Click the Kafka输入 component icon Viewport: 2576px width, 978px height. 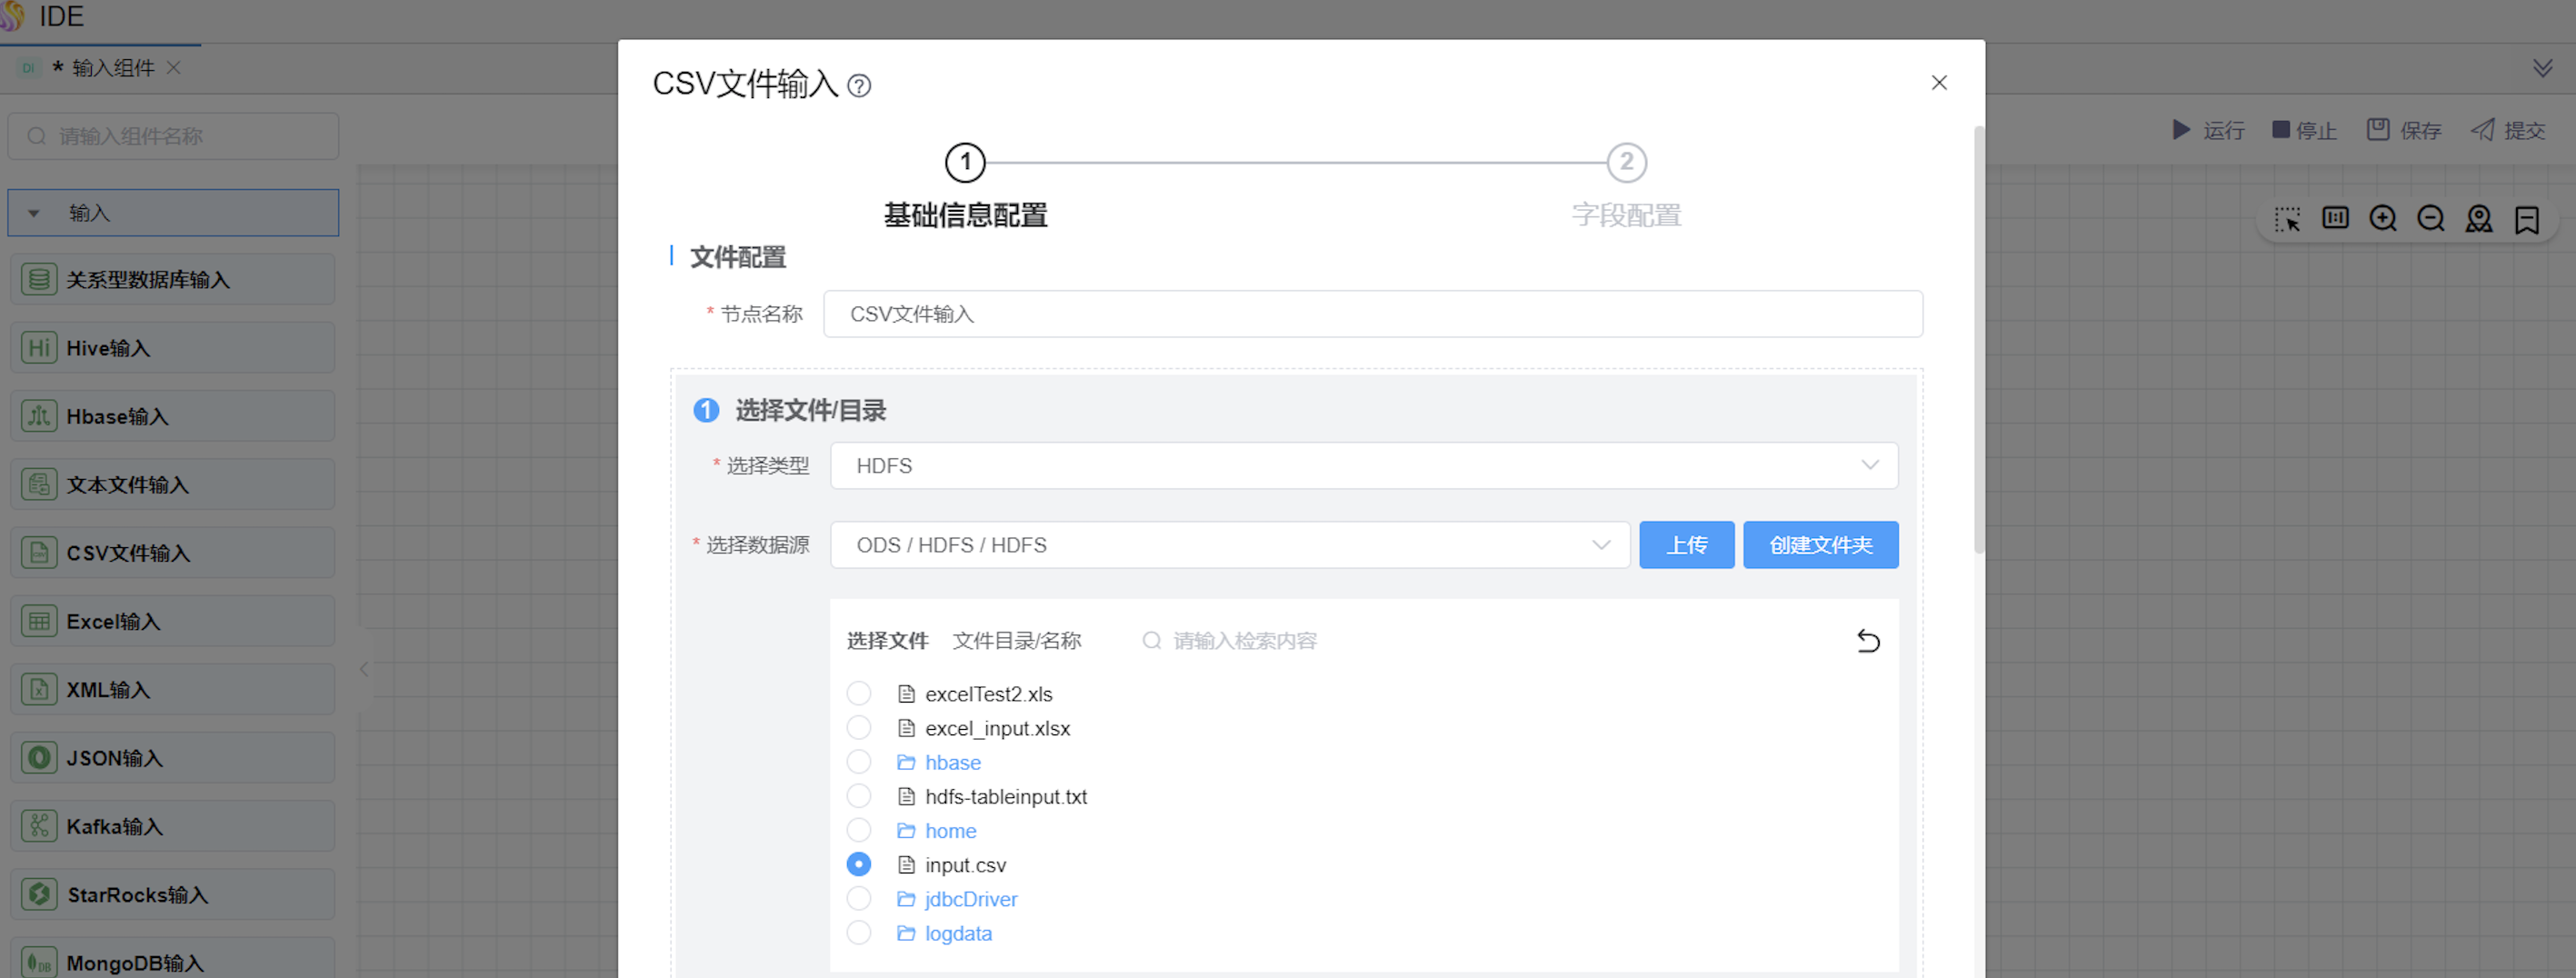tap(39, 826)
